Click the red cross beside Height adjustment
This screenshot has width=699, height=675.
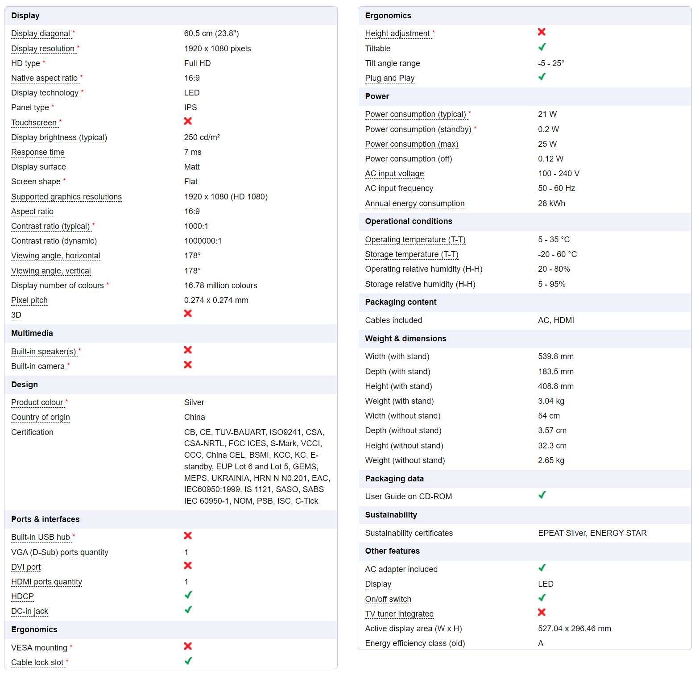tap(542, 32)
